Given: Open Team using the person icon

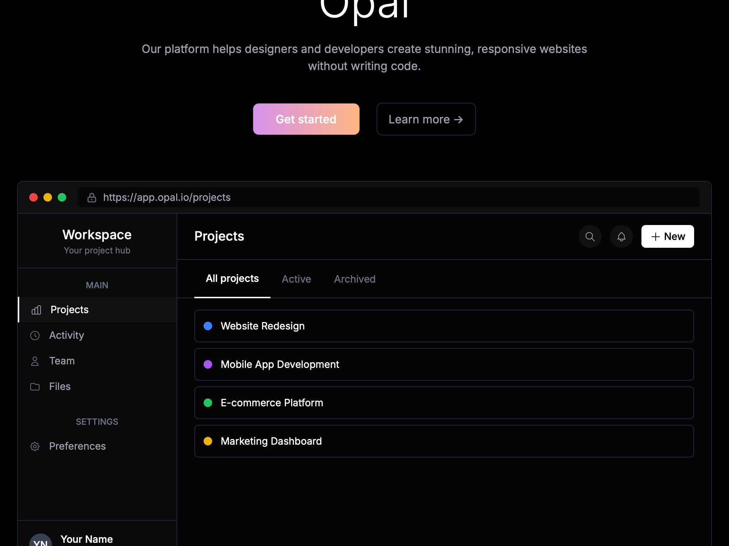Looking at the screenshot, I should click(x=35, y=361).
